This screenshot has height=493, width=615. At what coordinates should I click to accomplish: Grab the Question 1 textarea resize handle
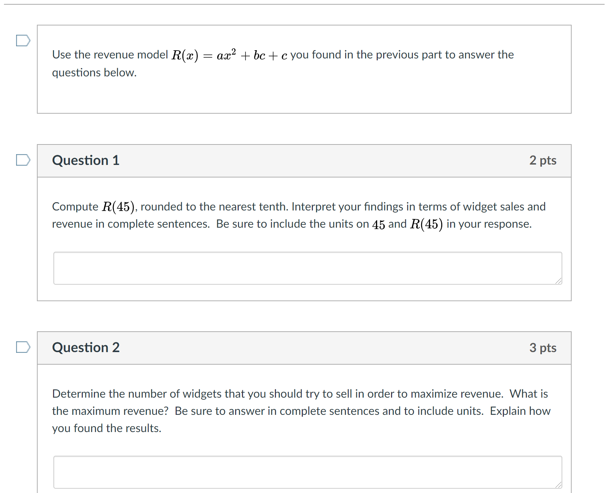click(x=558, y=281)
